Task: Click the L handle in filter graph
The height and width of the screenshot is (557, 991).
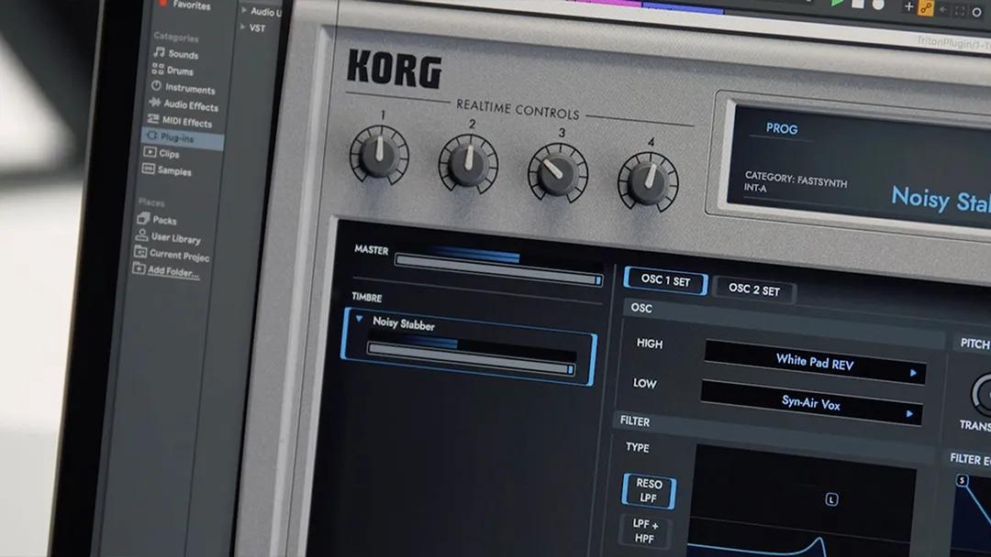Action: point(831,499)
